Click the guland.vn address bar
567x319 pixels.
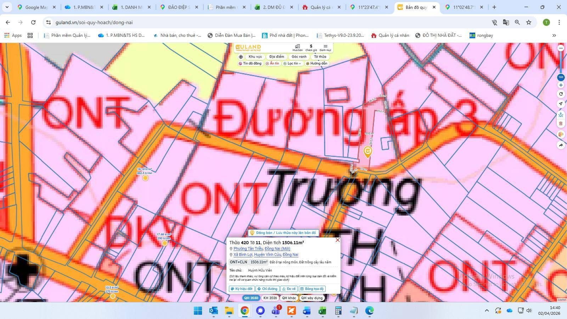(266, 22)
